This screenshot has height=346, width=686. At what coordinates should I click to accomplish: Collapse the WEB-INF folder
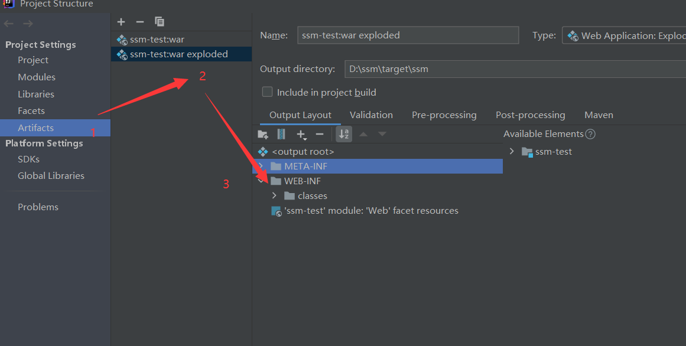coord(261,181)
